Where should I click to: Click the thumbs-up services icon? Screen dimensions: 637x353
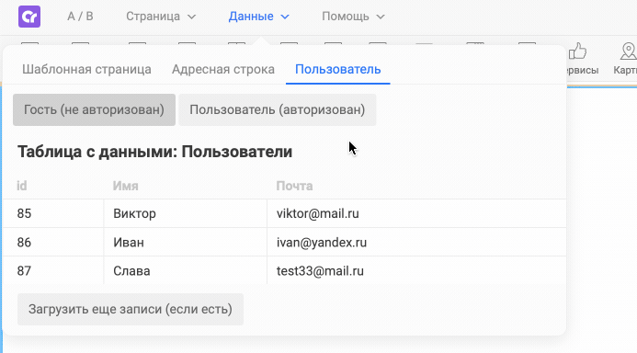(577, 52)
